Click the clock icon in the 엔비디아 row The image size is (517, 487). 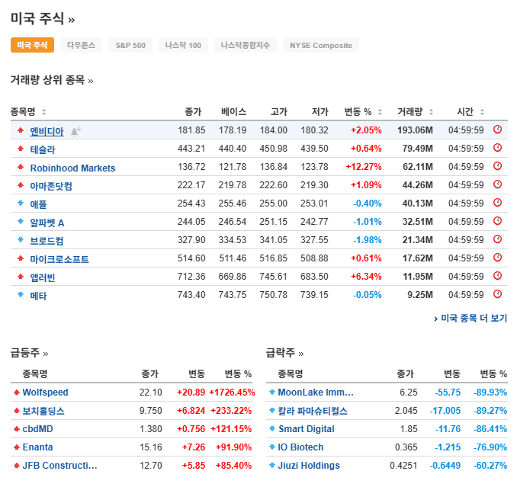(497, 130)
